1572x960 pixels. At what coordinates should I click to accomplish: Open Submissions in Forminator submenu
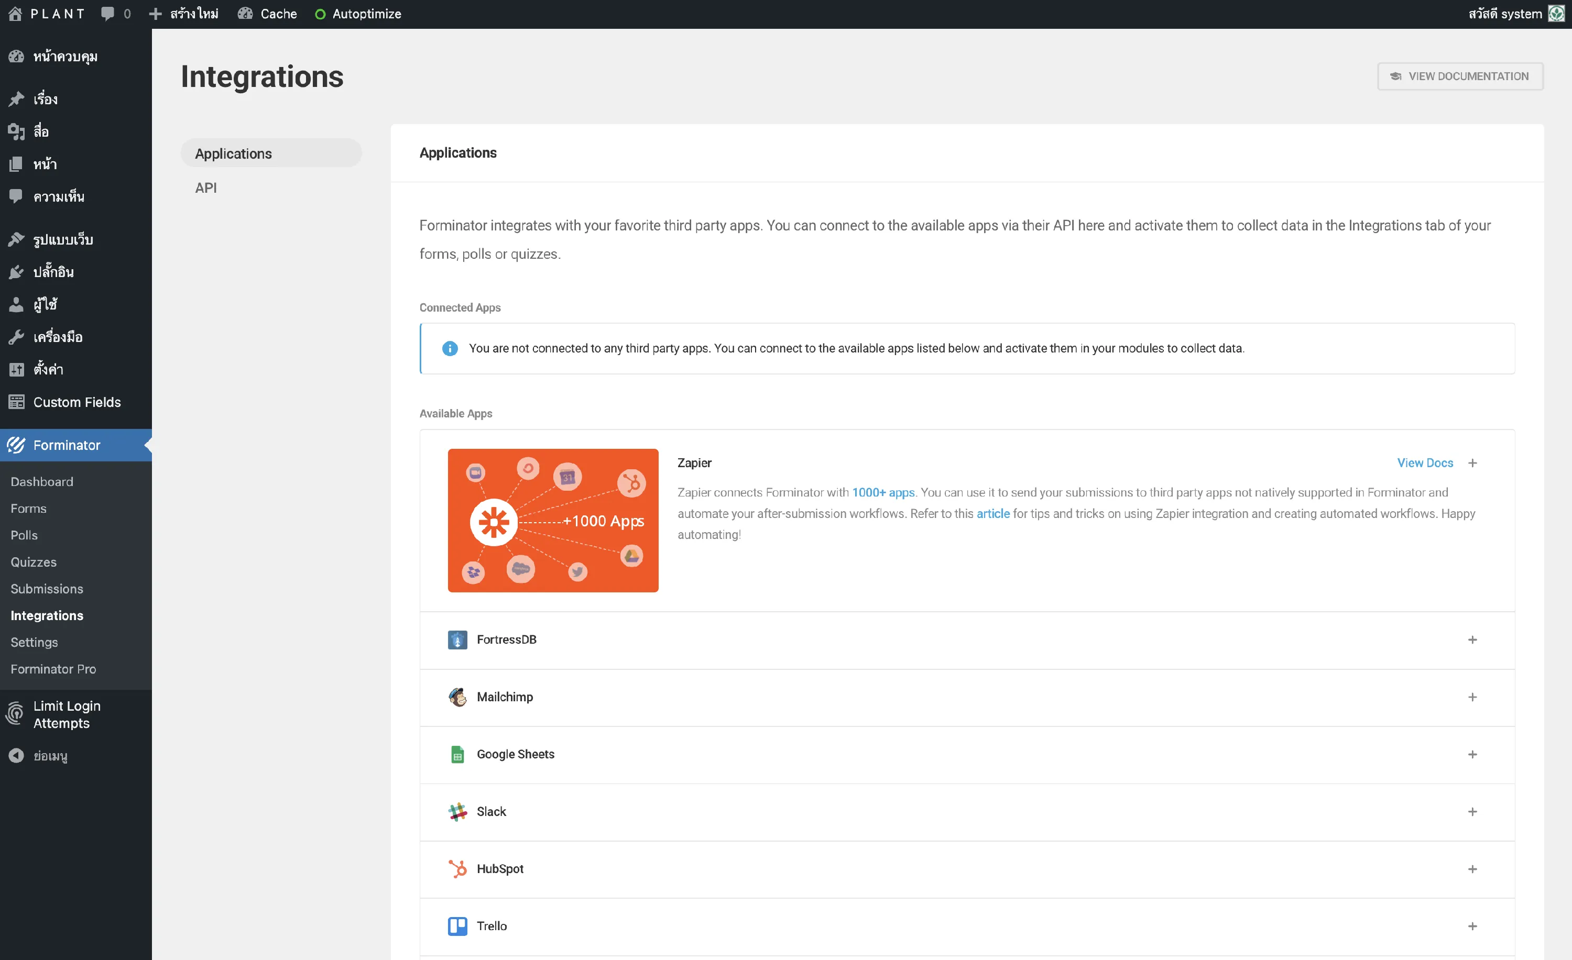pyautogui.click(x=47, y=588)
